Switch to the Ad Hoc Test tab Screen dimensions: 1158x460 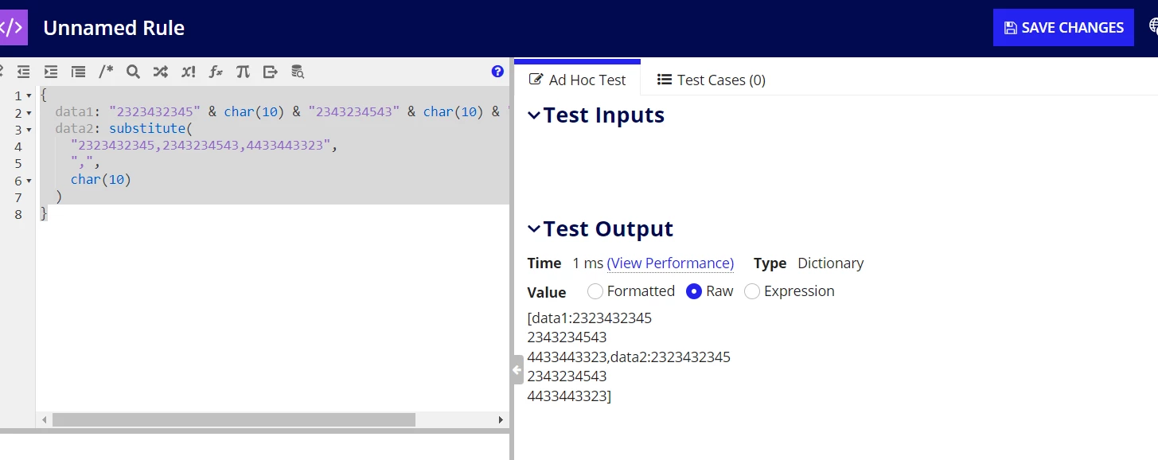(x=578, y=80)
